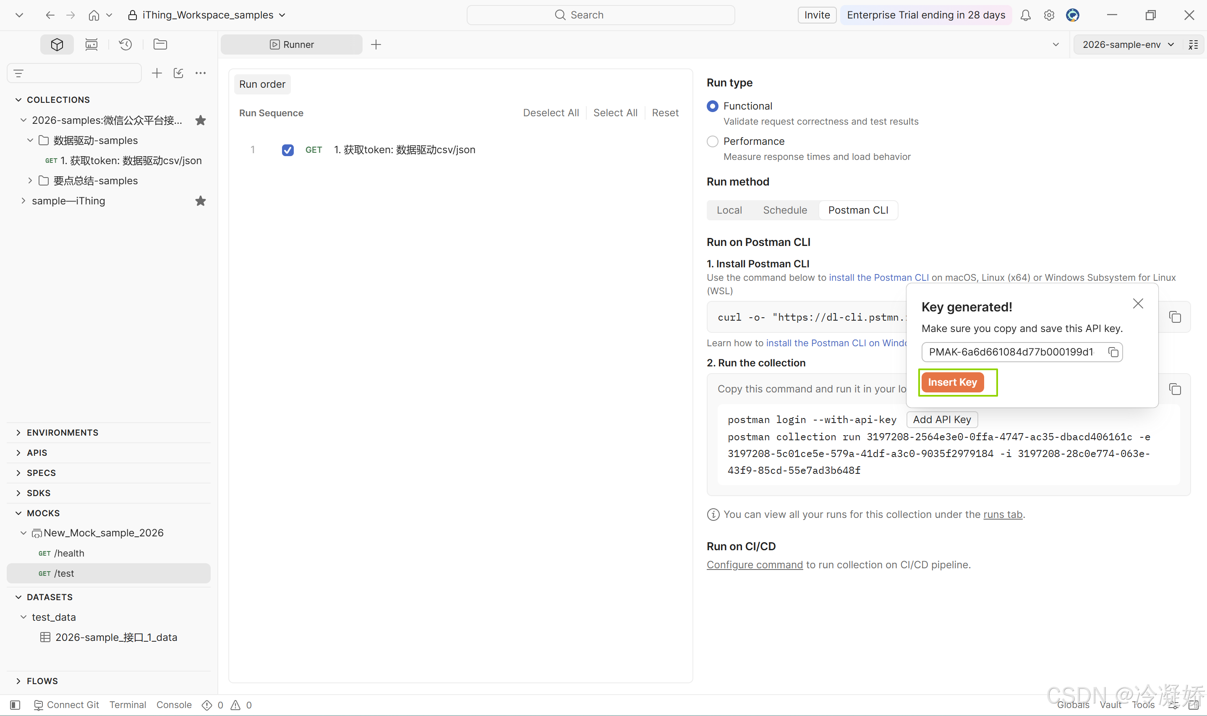Uncheck the 获取token request checkbox
1207x716 pixels.
click(288, 150)
